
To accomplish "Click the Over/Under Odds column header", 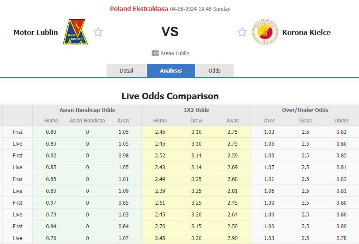I will [x=305, y=110].
